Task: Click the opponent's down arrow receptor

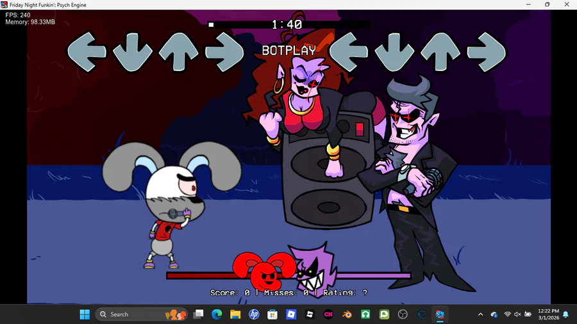Action: pyautogui.click(x=133, y=52)
